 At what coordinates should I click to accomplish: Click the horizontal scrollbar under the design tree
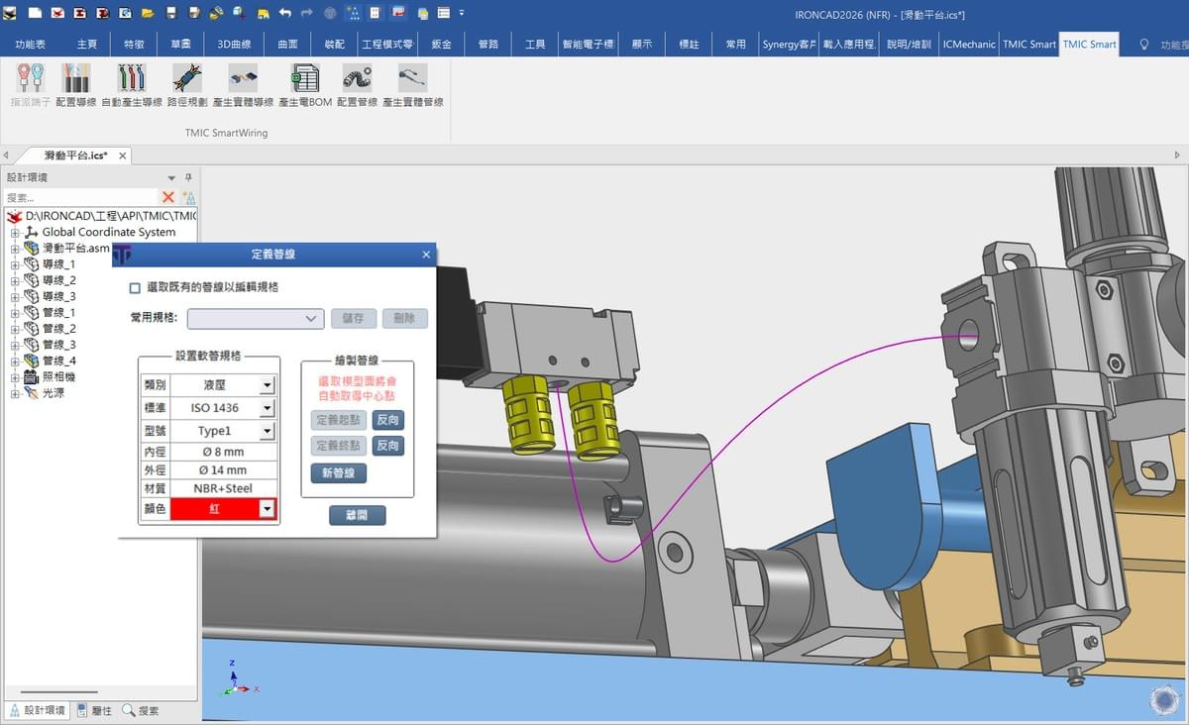[x=58, y=692]
